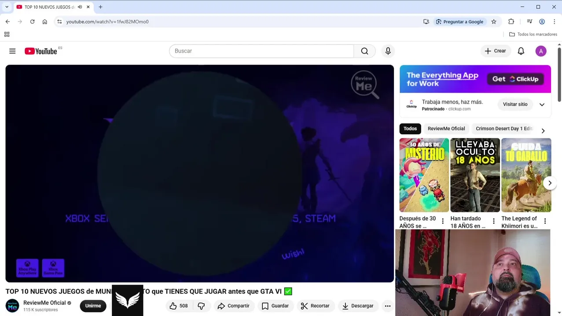562x316 pixels.
Task: Go back in browser
Action: [x=7, y=22]
